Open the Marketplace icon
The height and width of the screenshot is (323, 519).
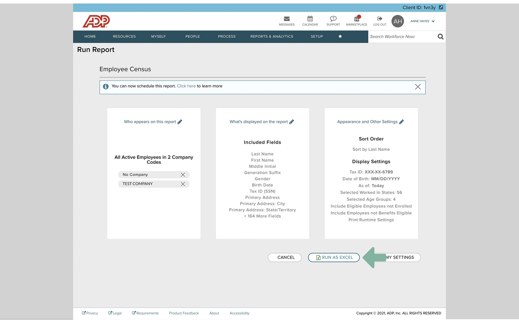tap(357, 19)
